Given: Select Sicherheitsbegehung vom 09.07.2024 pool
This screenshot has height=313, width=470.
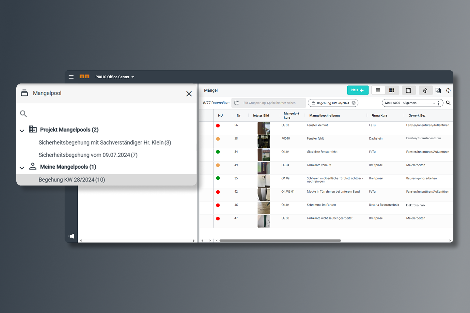Looking at the screenshot, I should 88,155.
